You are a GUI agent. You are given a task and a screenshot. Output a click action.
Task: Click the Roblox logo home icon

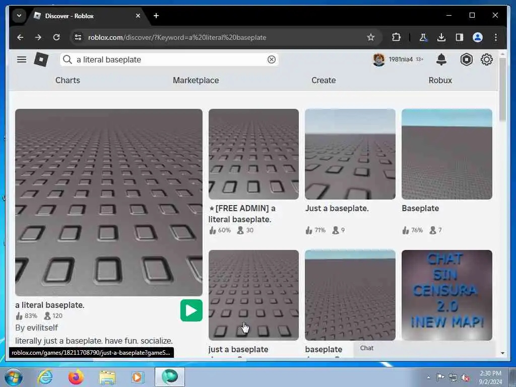coord(41,59)
